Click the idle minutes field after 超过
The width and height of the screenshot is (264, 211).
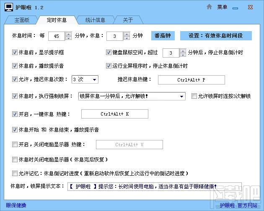point(171,53)
